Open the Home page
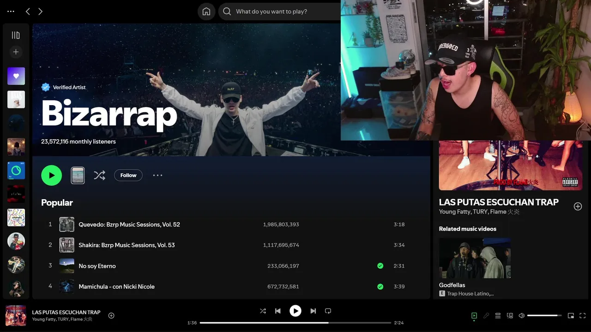Image resolution: width=591 pixels, height=332 pixels. (x=206, y=12)
